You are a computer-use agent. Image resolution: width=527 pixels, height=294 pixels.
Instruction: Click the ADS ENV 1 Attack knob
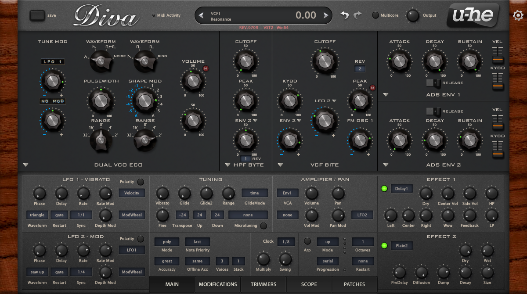(399, 61)
